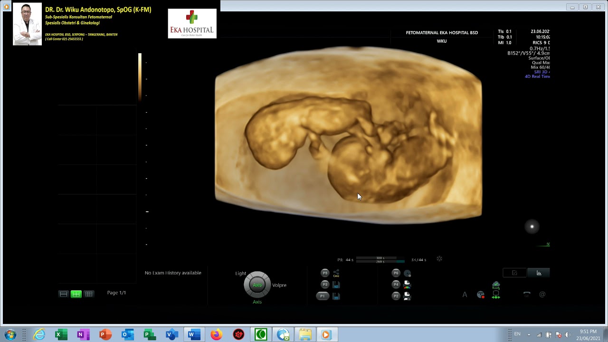The height and width of the screenshot is (342, 608).
Task: Click the telephone status icon
Action: (527, 294)
